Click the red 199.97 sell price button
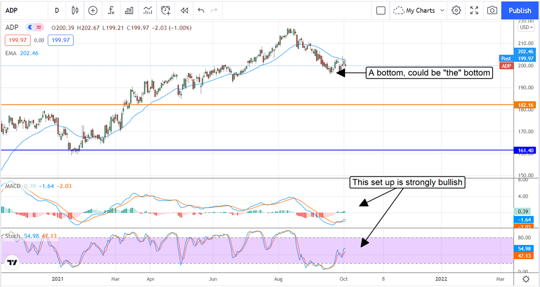The height and width of the screenshot is (287, 540). tap(17, 40)
